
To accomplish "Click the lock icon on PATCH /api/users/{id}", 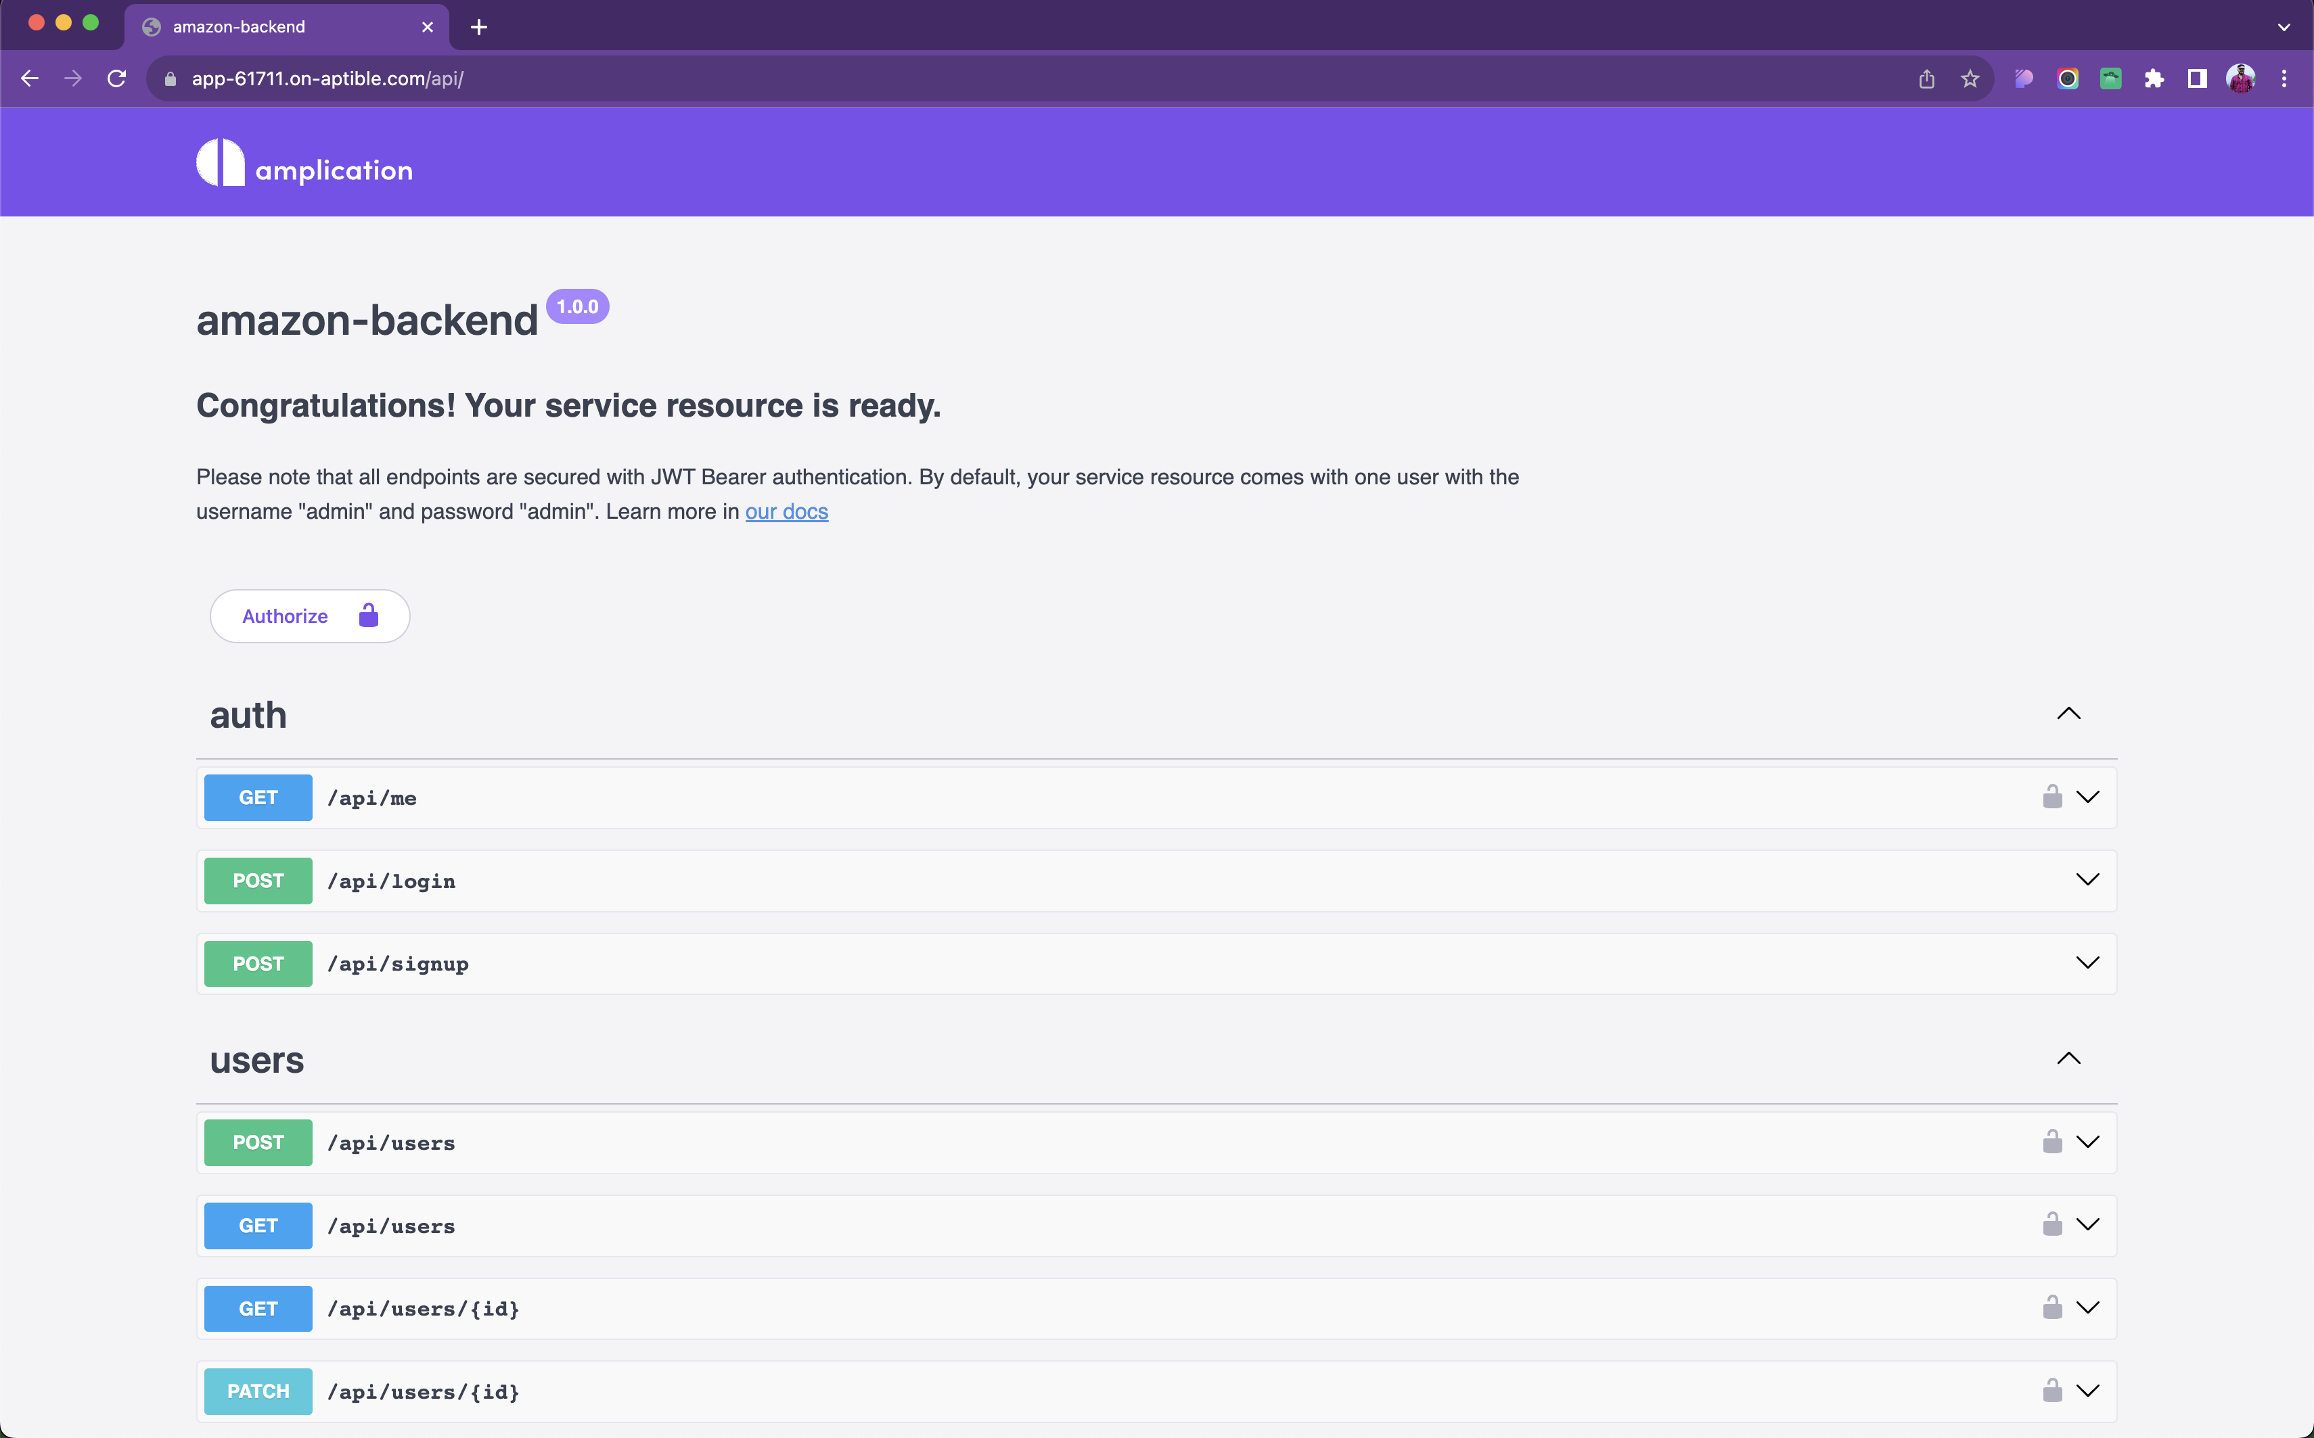I will (x=2051, y=1391).
